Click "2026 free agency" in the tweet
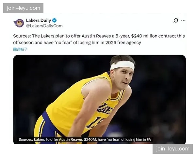 pos(123,43)
